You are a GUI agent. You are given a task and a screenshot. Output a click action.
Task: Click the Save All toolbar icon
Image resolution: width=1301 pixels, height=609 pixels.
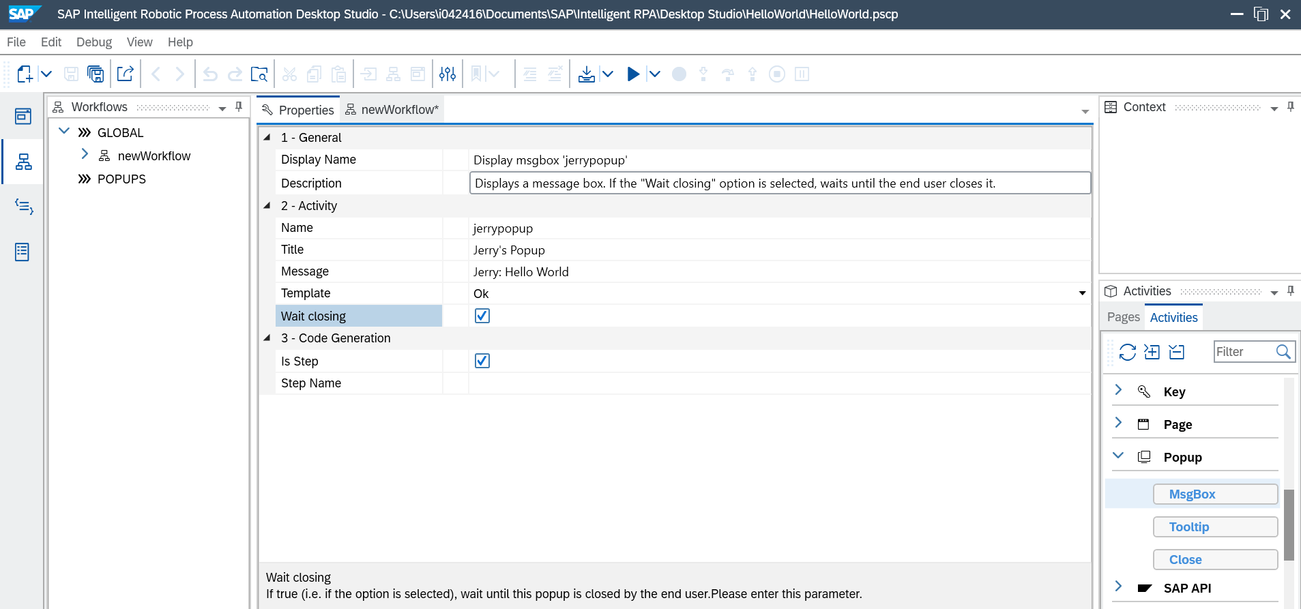click(x=96, y=74)
